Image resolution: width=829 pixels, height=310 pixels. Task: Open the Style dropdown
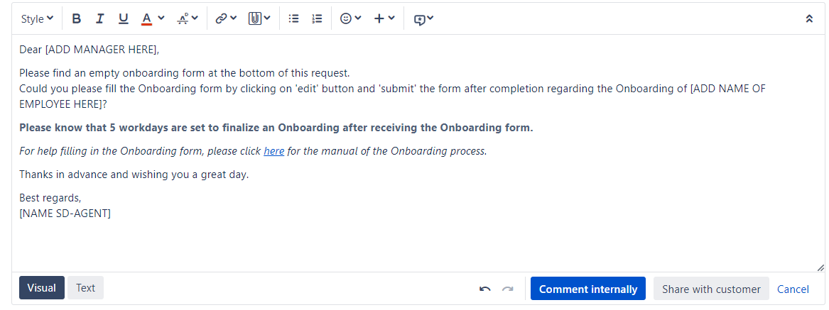point(37,18)
